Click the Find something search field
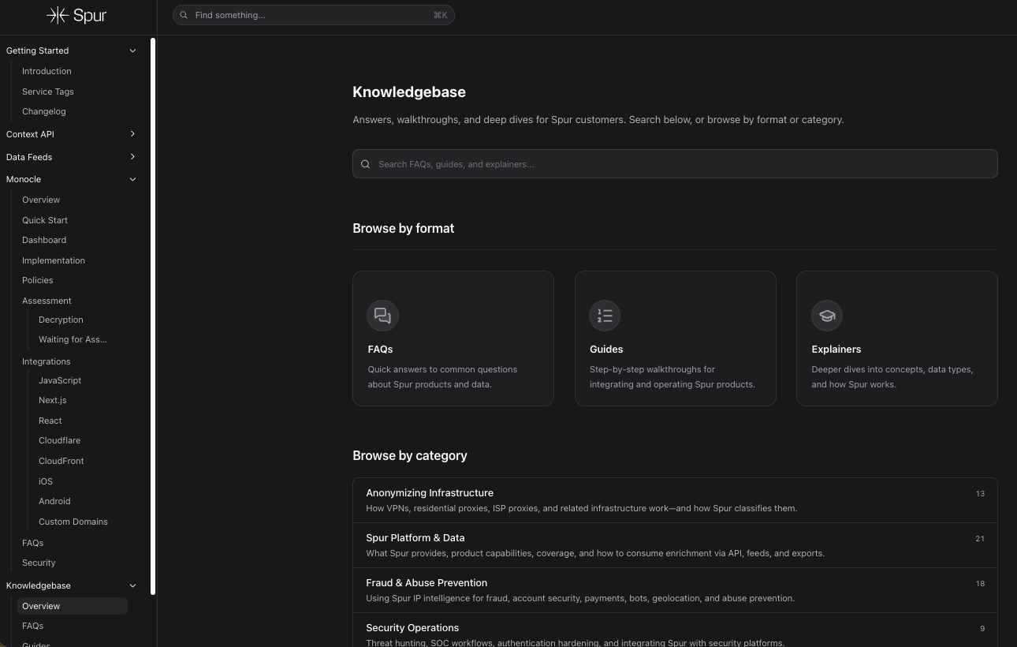 click(x=314, y=15)
